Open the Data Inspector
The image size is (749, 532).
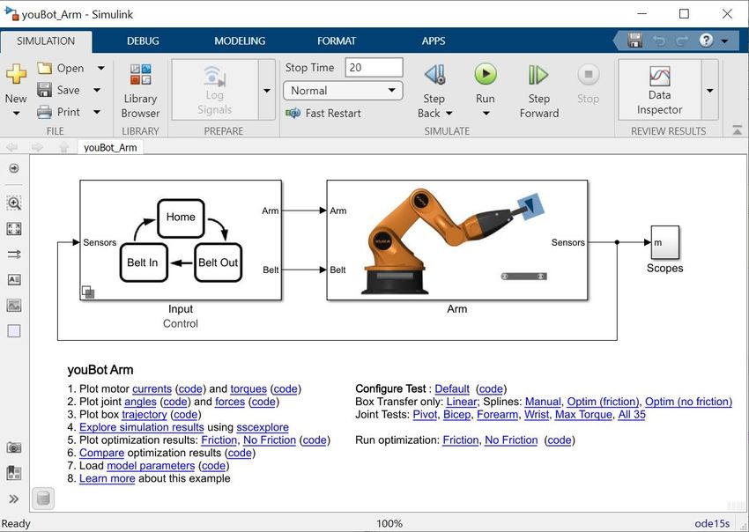(660, 90)
